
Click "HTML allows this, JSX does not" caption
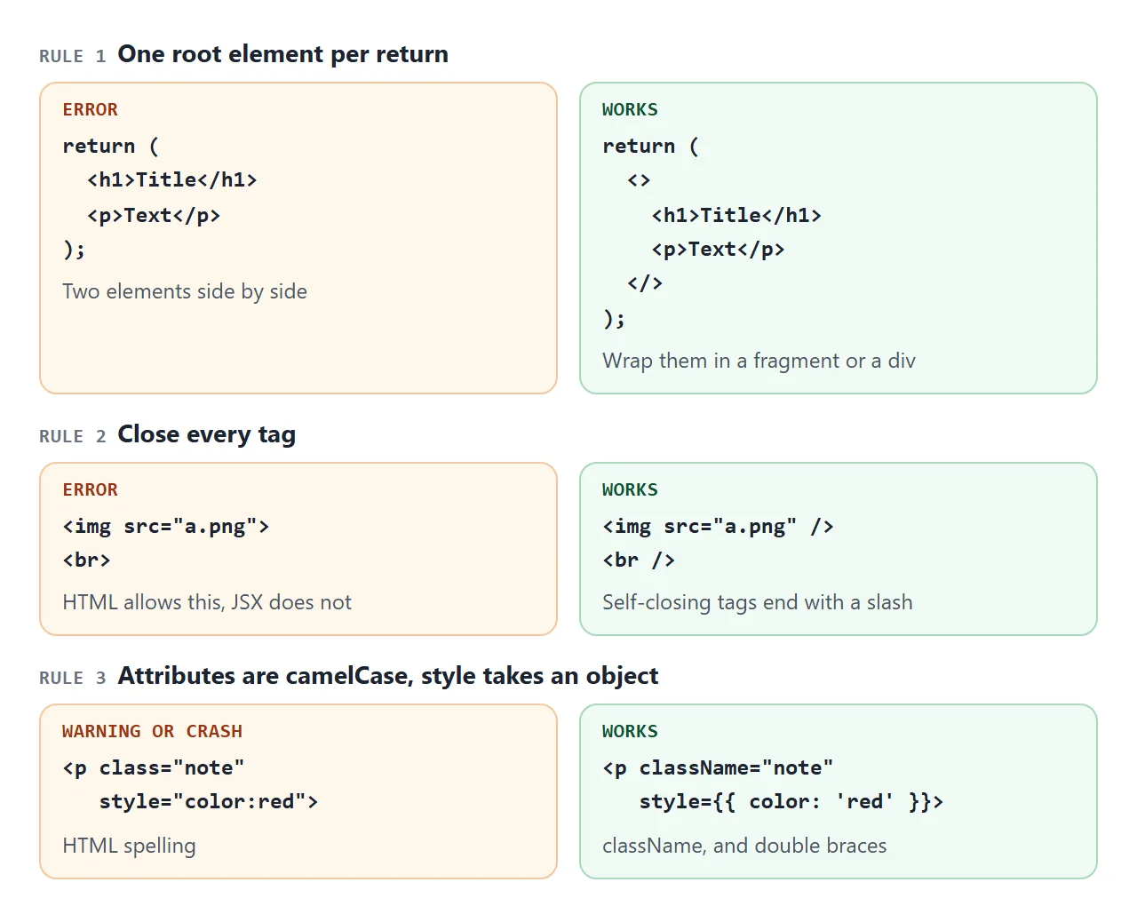[x=207, y=602]
